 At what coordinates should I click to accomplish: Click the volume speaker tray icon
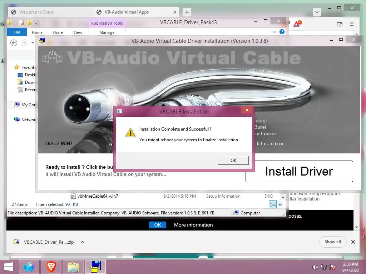tap(315, 267)
